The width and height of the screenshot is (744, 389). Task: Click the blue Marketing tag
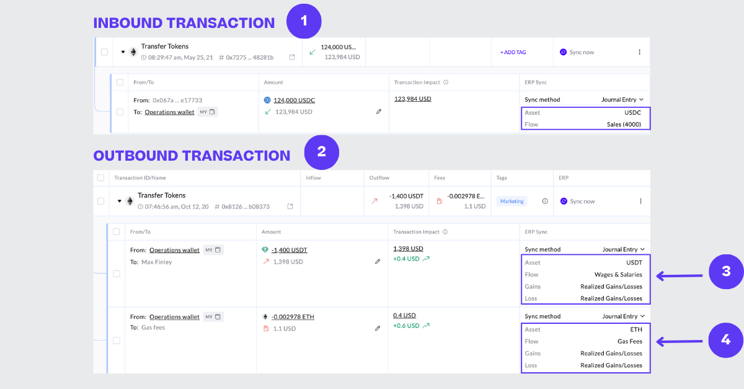click(512, 201)
